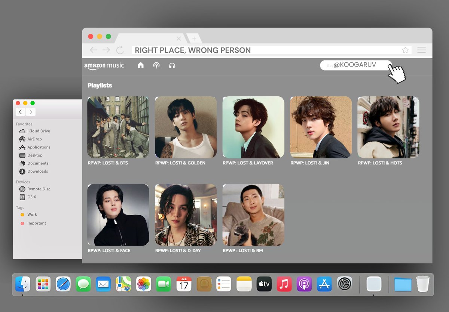449x312 pixels.
Task: Open Reminders from the dock
Action: (x=224, y=284)
